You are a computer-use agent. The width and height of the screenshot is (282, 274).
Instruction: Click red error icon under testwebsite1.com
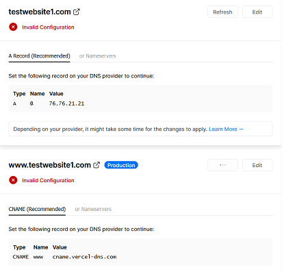13,27
